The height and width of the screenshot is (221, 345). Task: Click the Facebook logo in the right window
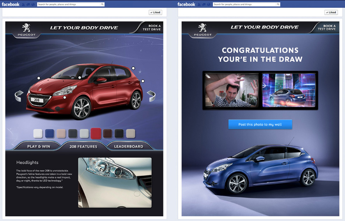click(186, 4)
